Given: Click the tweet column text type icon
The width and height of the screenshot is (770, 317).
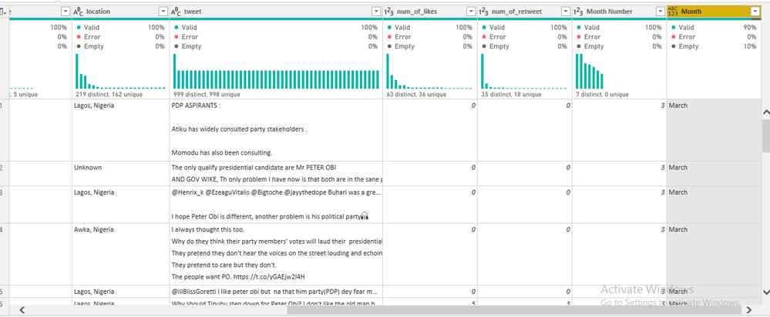Looking at the screenshot, I should click(177, 12).
